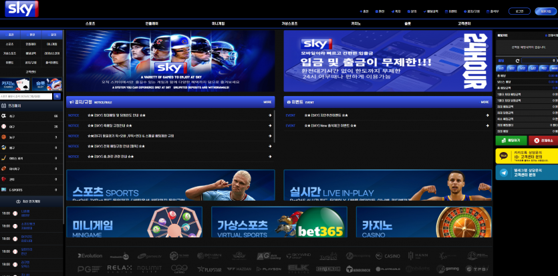This screenshot has width=558, height=276.
Task: Select 농구 basketball in the sidebar list
Action: point(31,137)
